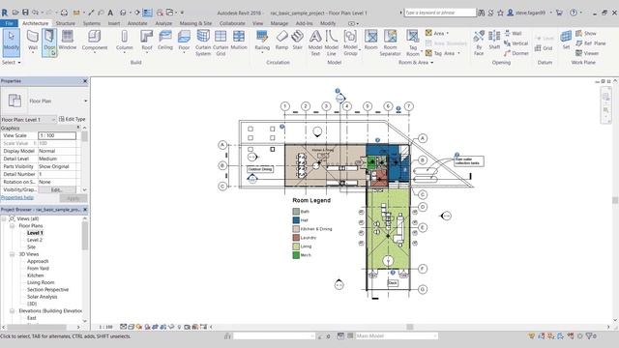Select the Shaft opening tool
Viewport: 619px width, 348px height.
[494, 41]
